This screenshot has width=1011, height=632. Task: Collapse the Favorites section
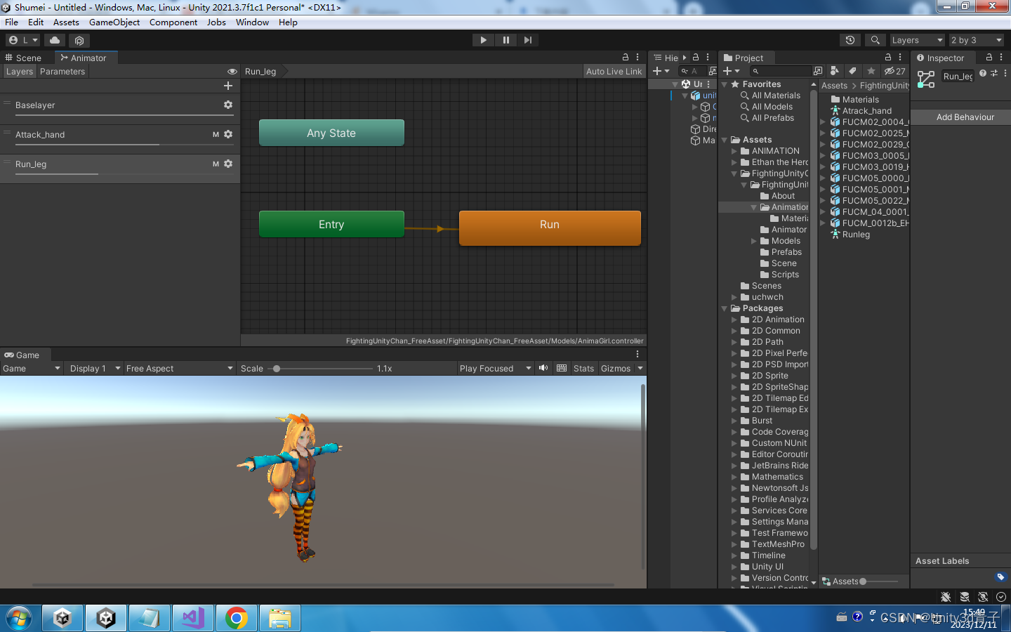[x=725, y=84]
